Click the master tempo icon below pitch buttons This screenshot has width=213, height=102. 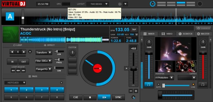tap(134, 97)
